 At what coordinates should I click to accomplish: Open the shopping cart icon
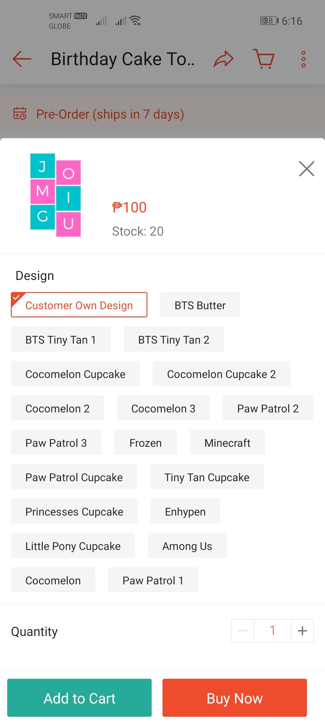pyautogui.click(x=264, y=59)
